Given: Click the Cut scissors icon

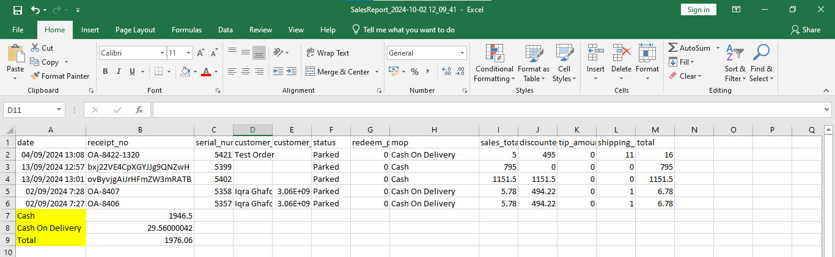Looking at the screenshot, I should [x=34, y=48].
